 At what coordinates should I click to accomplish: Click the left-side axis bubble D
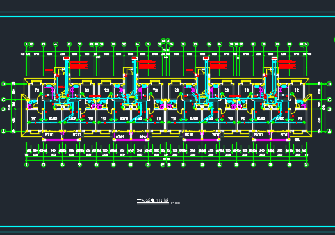[x=4, y=84]
